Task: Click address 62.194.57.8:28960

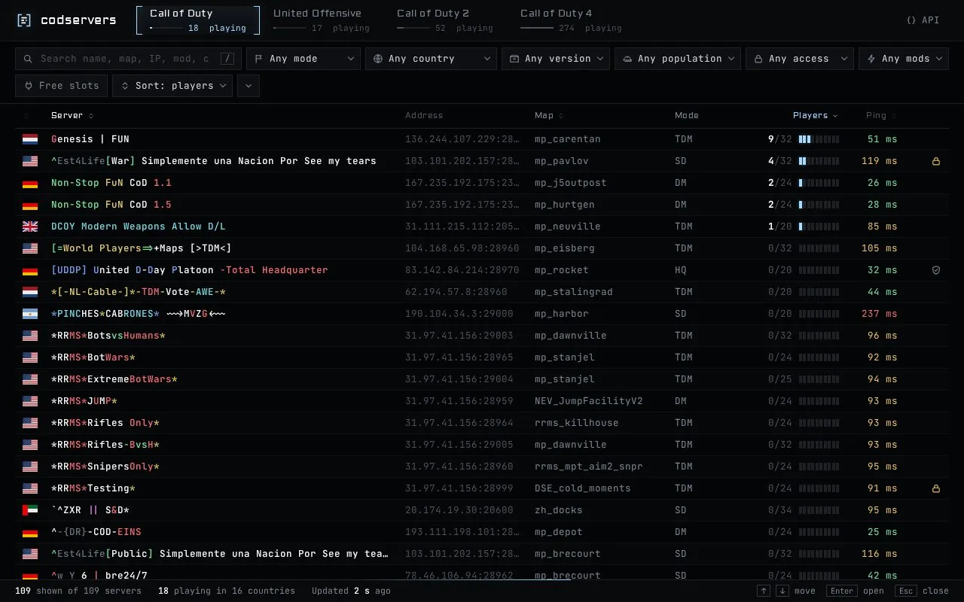Action: 456,292
